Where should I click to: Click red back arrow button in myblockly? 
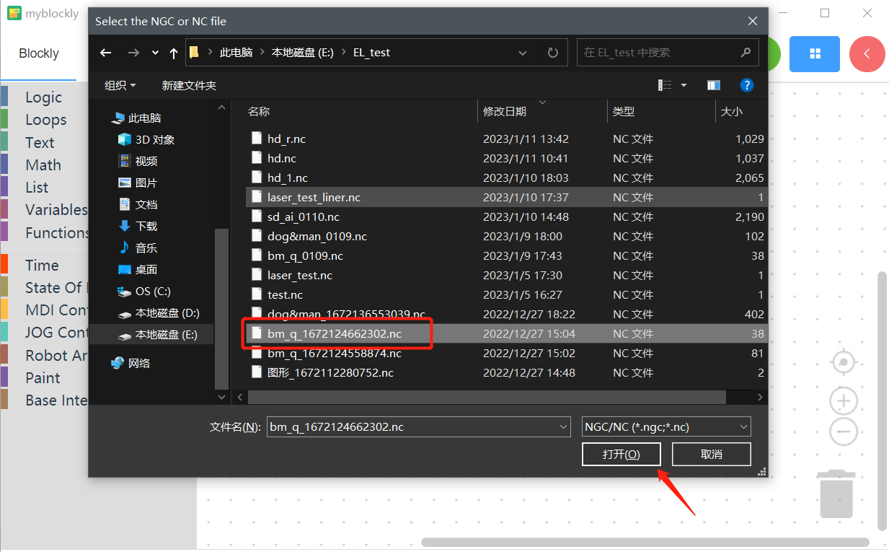click(x=867, y=54)
